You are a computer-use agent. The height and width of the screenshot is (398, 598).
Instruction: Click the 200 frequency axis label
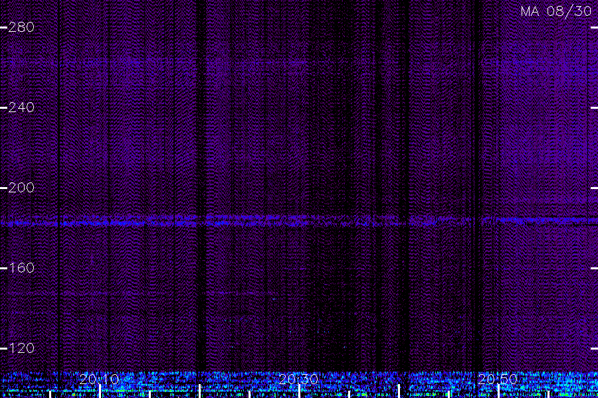(x=21, y=188)
